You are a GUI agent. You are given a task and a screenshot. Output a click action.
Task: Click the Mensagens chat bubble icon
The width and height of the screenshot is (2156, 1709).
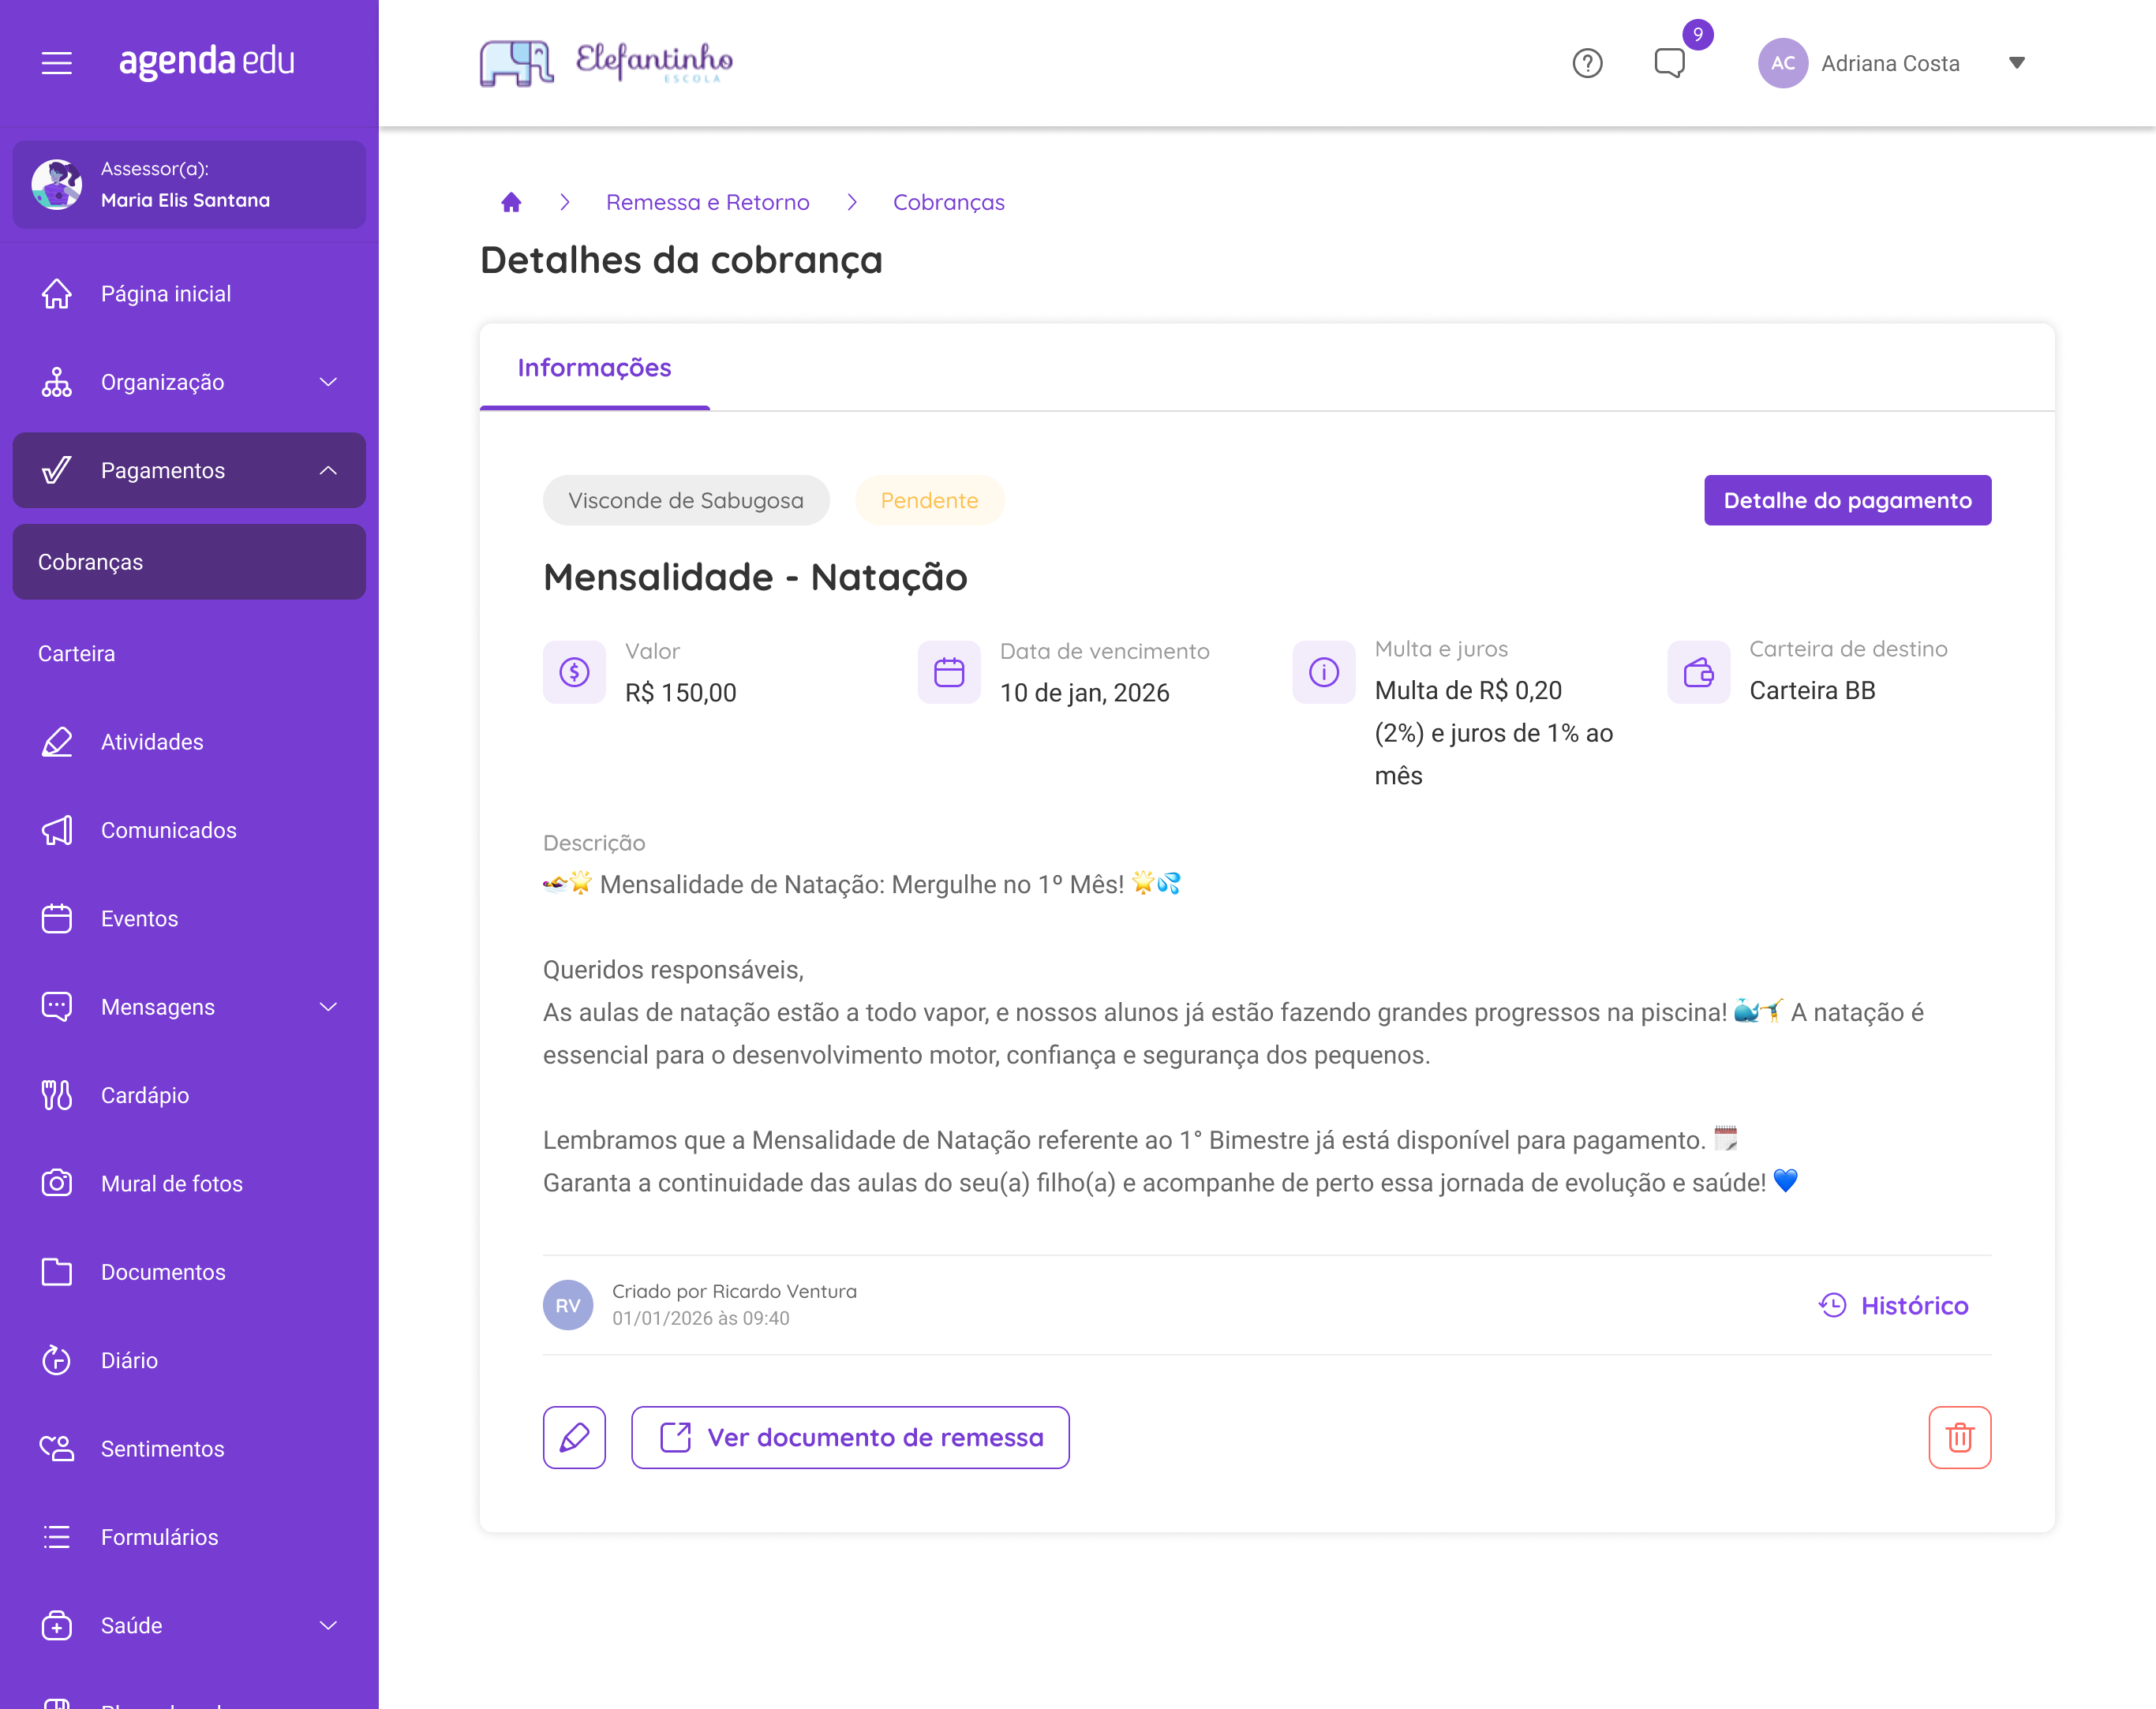(57, 1007)
